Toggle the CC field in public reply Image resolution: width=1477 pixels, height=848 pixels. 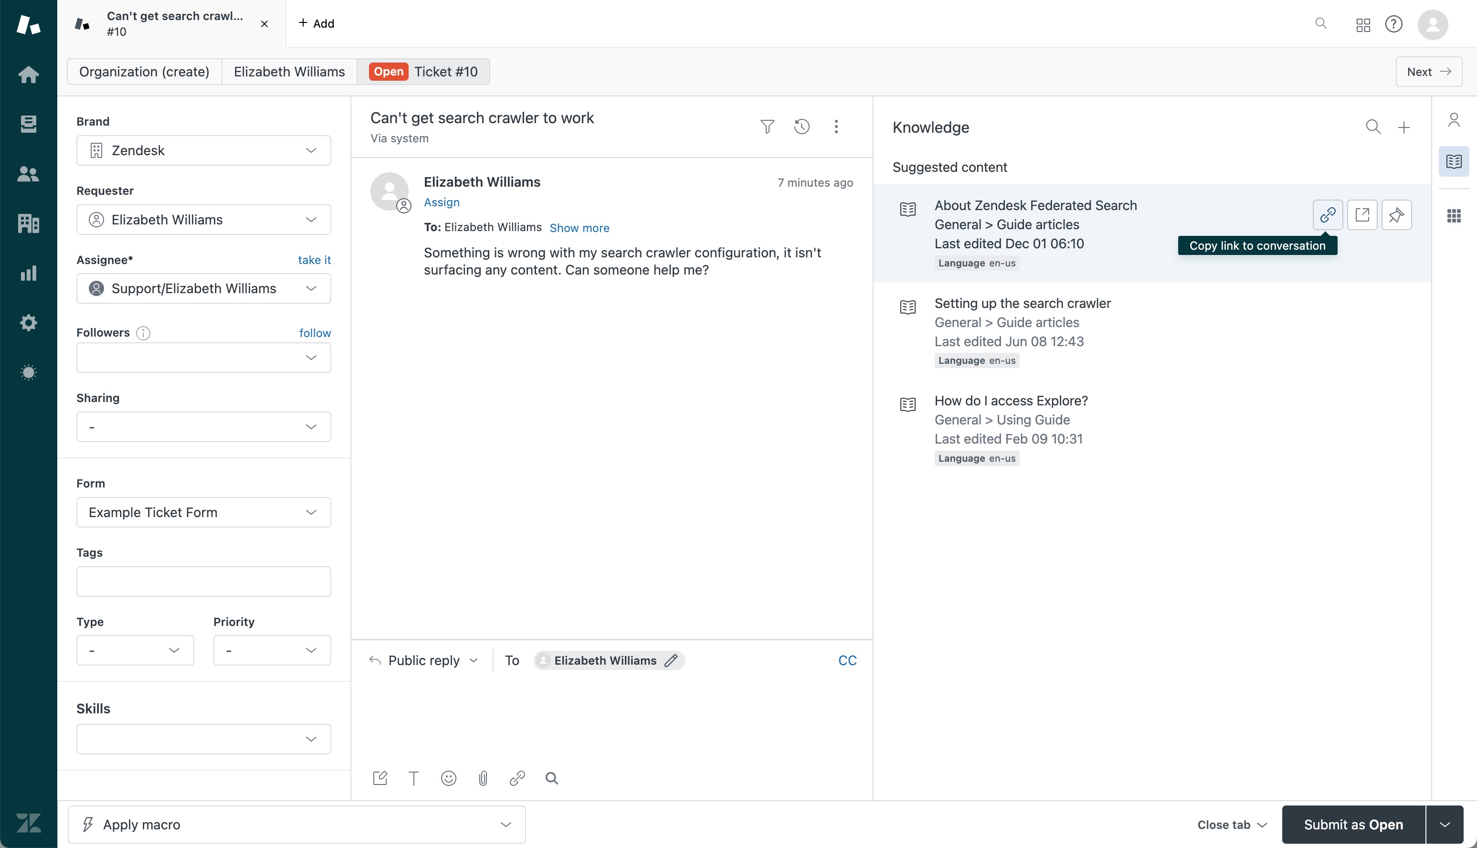click(x=847, y=660)
